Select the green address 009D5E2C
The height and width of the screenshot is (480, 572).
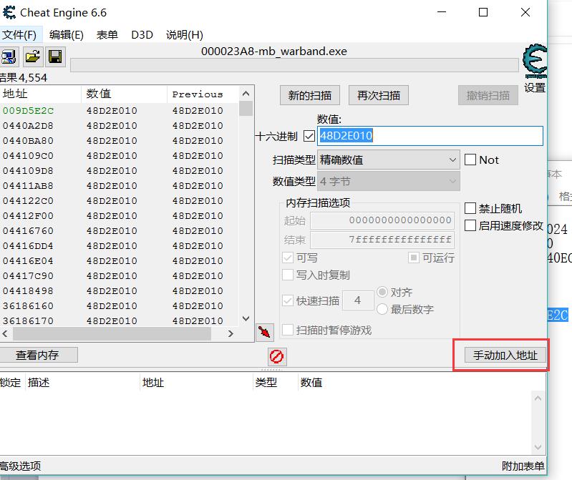click(x=29, y=111)
